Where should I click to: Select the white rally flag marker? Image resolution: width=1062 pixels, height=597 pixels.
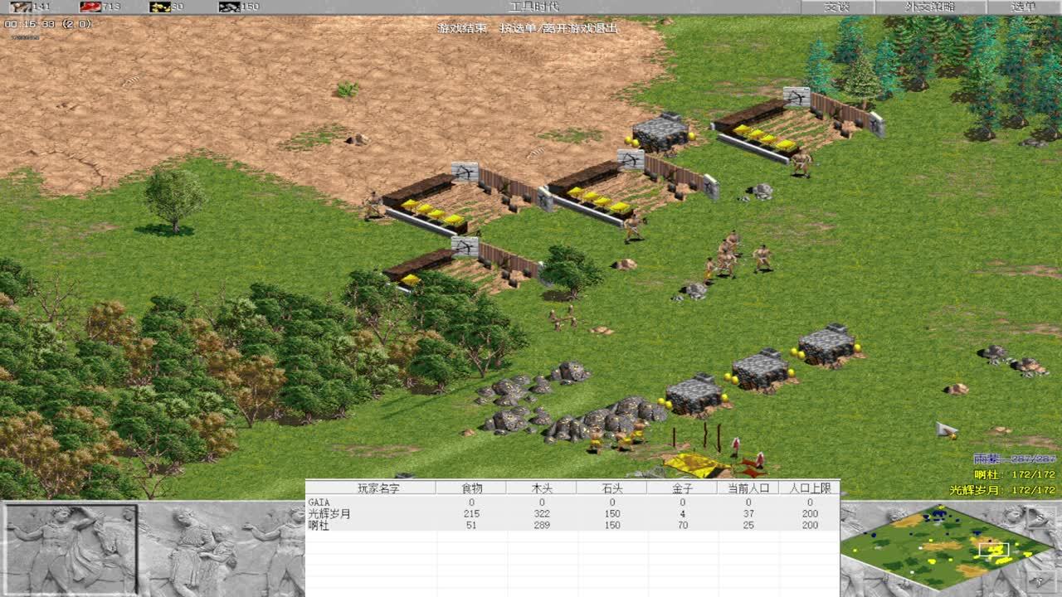coord(944,429)
